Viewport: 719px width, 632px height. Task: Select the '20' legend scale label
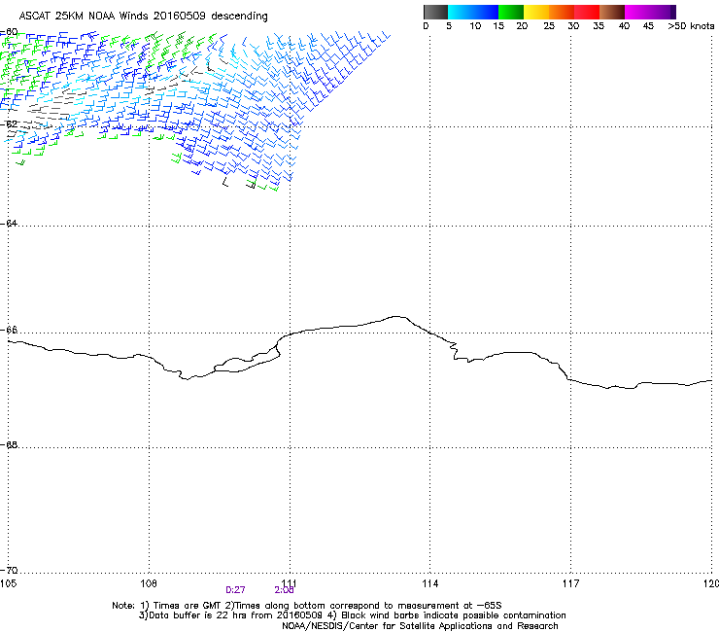[x=522, y=26]
